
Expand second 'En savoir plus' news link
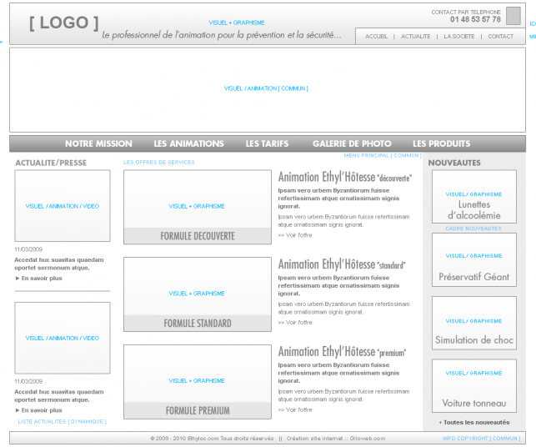(41, 410)
